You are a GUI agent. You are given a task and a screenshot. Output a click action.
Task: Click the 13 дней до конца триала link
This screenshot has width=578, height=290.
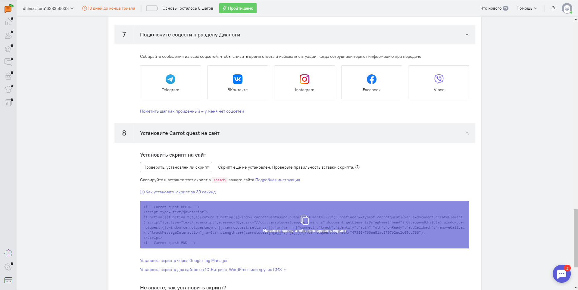[x=109, y=8]
